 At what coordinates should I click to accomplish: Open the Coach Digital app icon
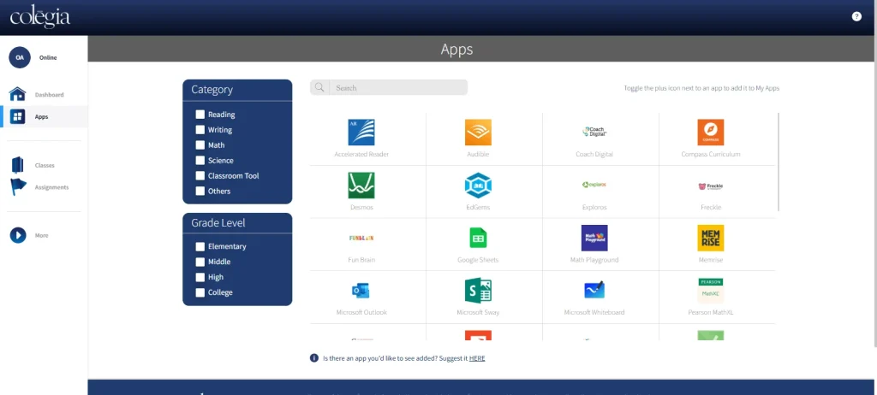pos(594,133)
